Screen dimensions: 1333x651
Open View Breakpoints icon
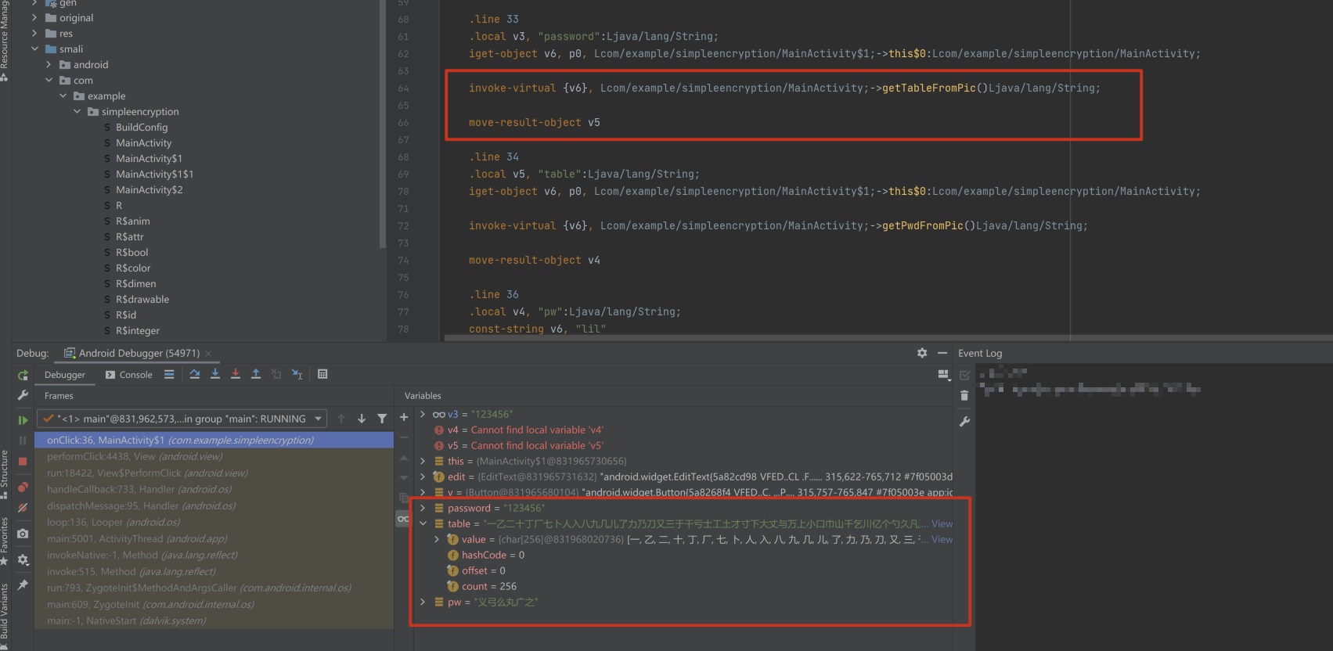click(x=23, y=487)
